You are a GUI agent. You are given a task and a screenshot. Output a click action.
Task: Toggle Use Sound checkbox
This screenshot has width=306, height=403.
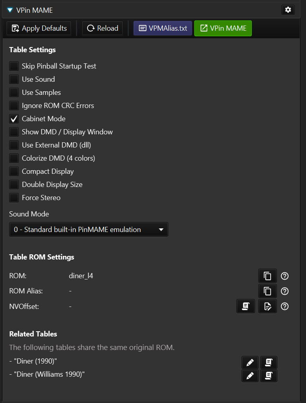[x=14, y=79]
